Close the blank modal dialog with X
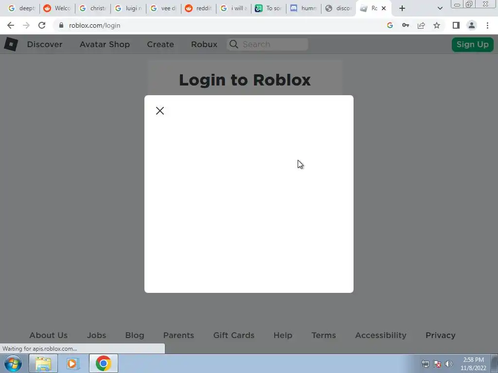Screen dimensions: 498x373 pos(160,111)
